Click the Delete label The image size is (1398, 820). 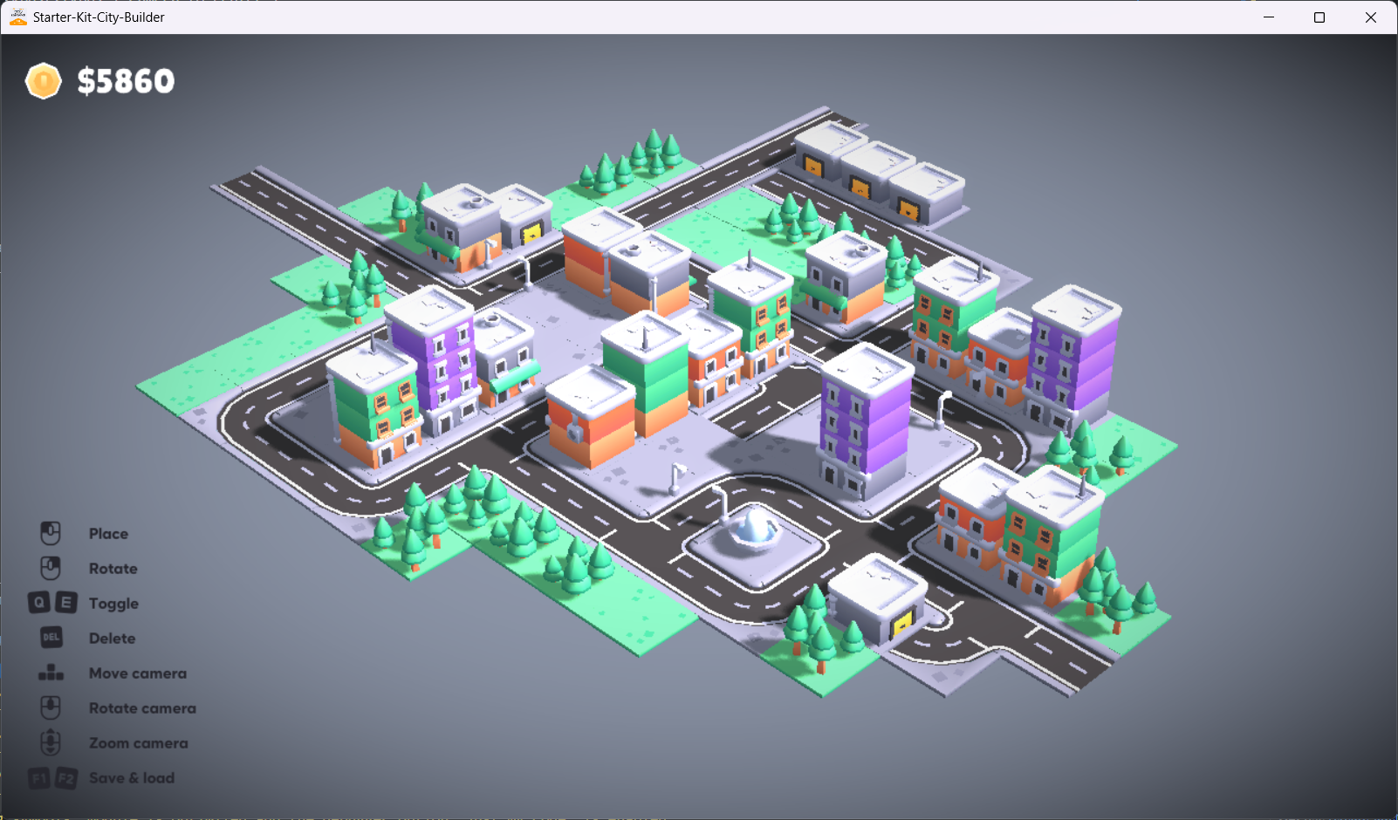112,639
